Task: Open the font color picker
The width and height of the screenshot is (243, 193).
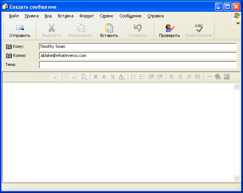Action: tap(122, 77)
